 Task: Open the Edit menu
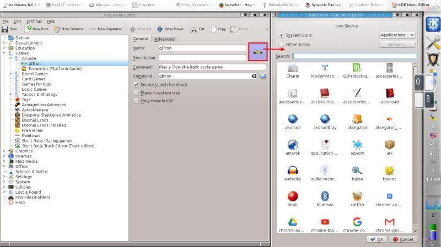point(18,21)
